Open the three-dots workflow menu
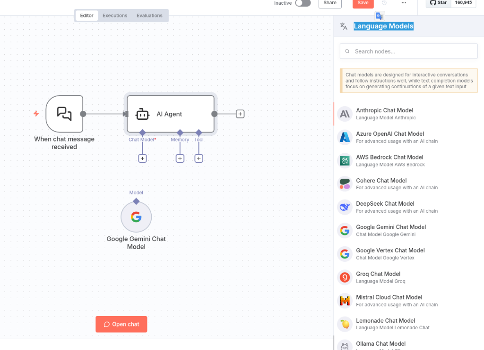Screen dimensions: 484x350 pos(404,3)
